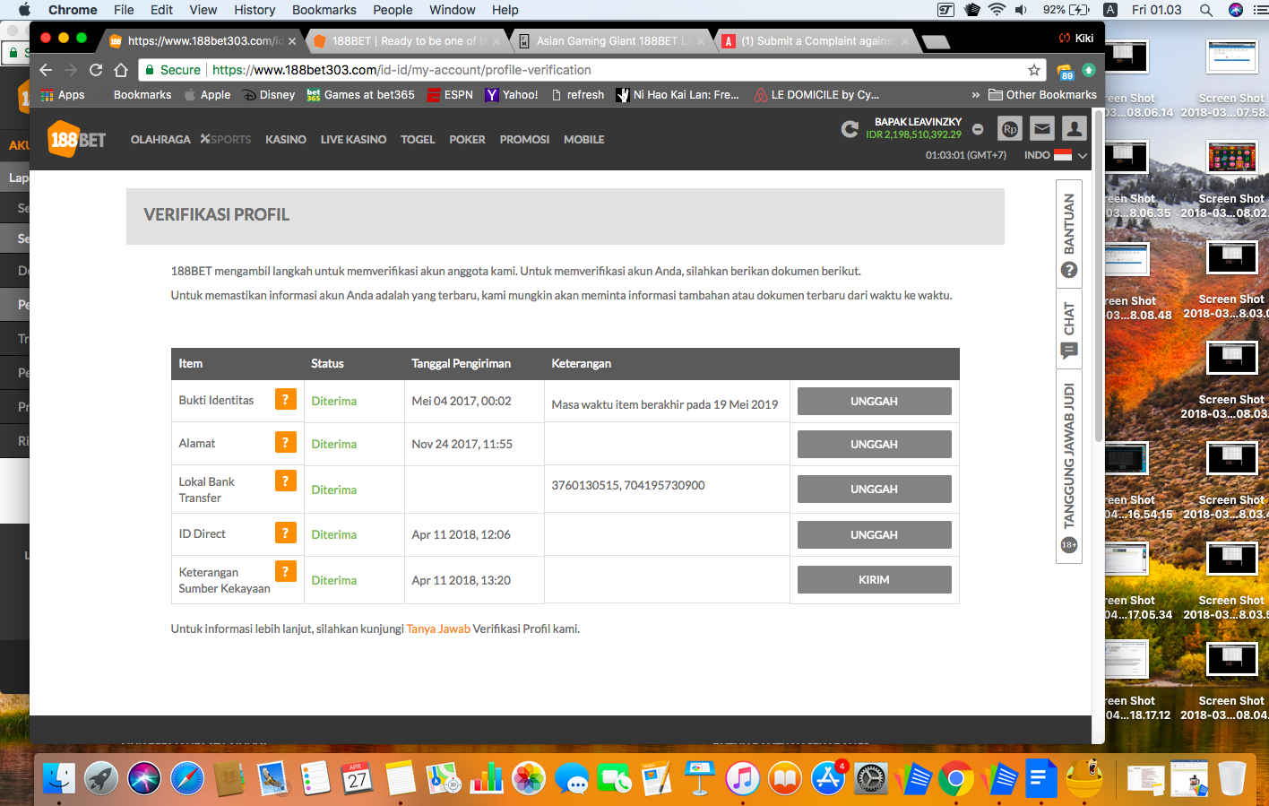Open the ESPN bookmark
Viewport: 1269px width, 806px height.
[x=450, y=95]
